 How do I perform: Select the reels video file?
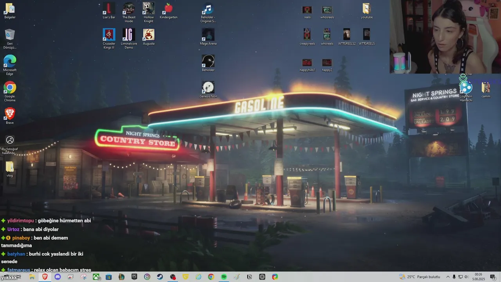click(x=307, y=12)
